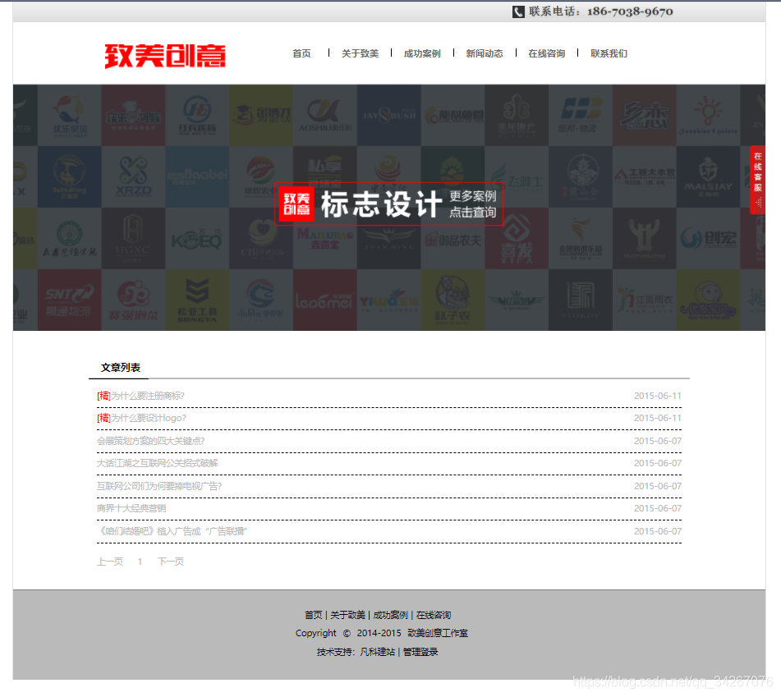Click the phone icon beside 联系电话

point(518,11)
